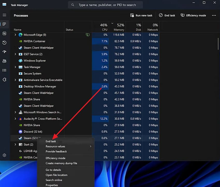The image size is (220, 187).
Task: Select the Discord (32 bit) process row
Action: pyautogui.click(x=32, y=131)
